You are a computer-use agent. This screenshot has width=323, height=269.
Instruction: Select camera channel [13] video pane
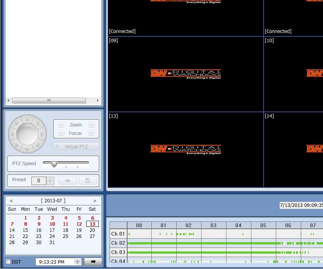(185, 150)
